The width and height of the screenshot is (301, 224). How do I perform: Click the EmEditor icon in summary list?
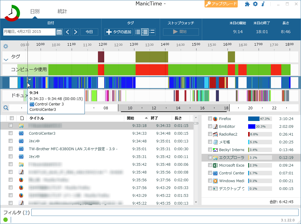[x=215, y=127]
